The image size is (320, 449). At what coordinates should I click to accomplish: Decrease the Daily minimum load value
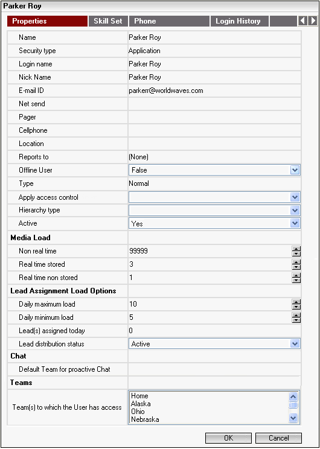[x=296, y=320]
